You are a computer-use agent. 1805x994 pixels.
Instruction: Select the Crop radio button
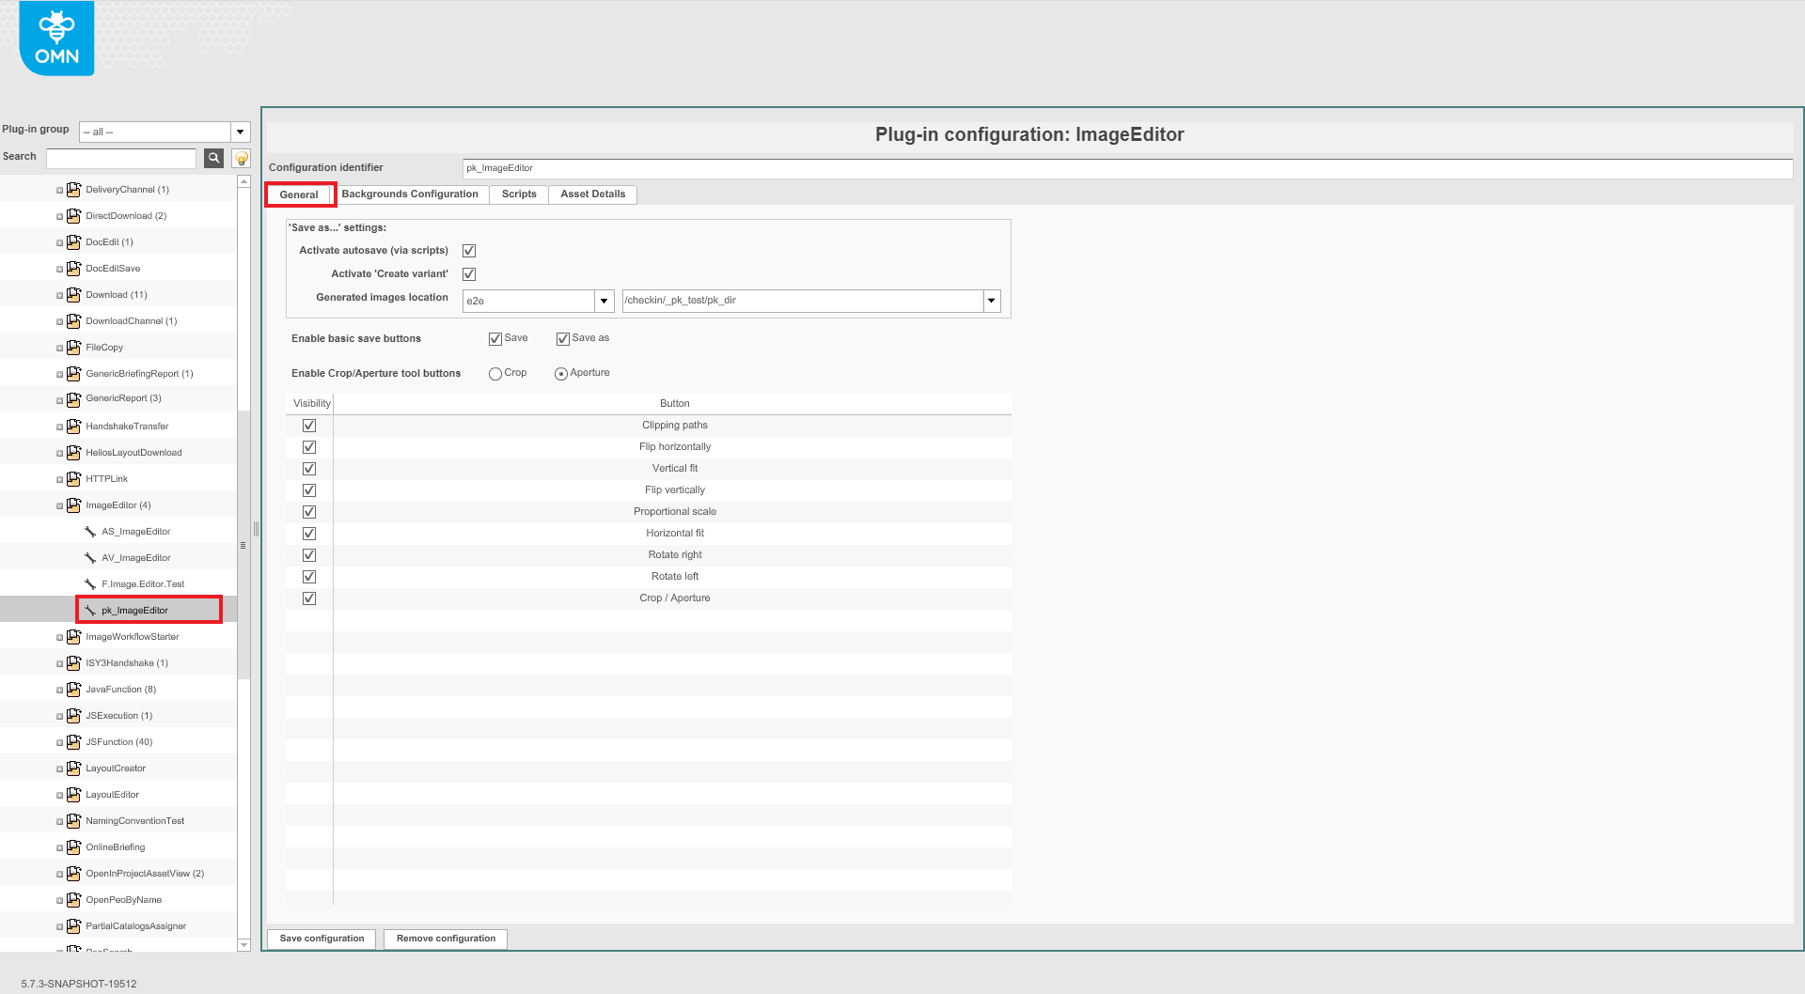pos(495,373)
